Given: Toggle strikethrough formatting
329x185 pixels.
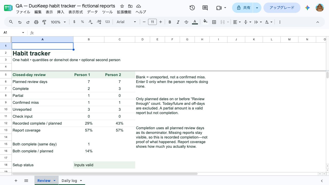Looking at the screenshot, I should pos(186,22).
